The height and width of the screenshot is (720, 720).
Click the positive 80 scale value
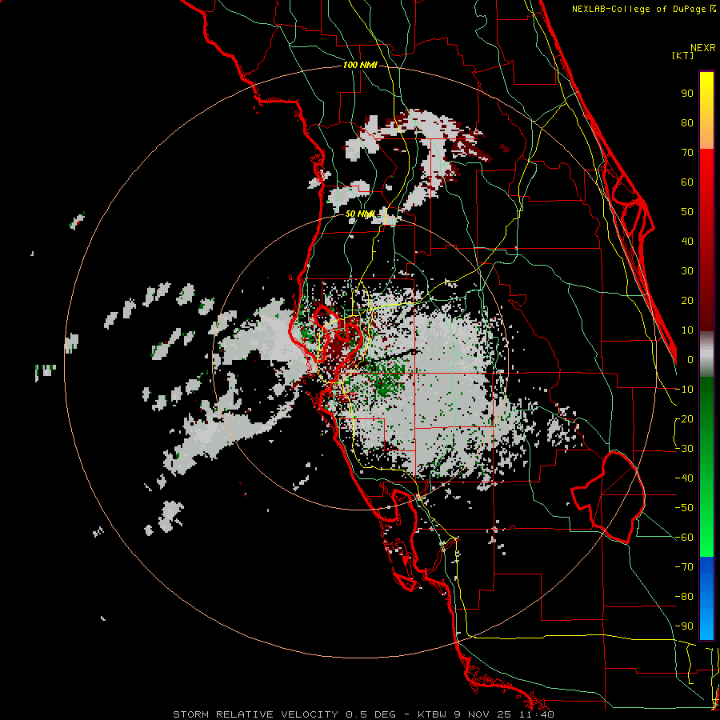687,122
